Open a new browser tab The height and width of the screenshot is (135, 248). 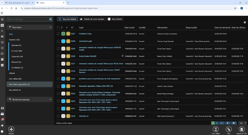click(x=68, y=3)
